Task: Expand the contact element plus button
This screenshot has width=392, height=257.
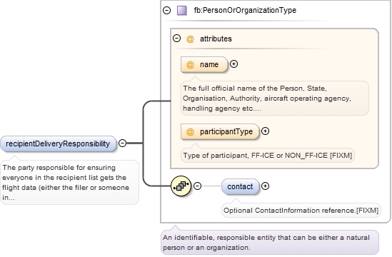Action: (x=265, y=186)
